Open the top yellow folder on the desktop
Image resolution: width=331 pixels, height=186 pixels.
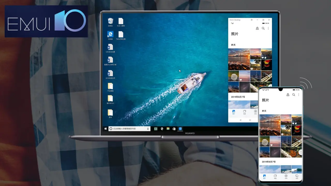pos(110,86)
